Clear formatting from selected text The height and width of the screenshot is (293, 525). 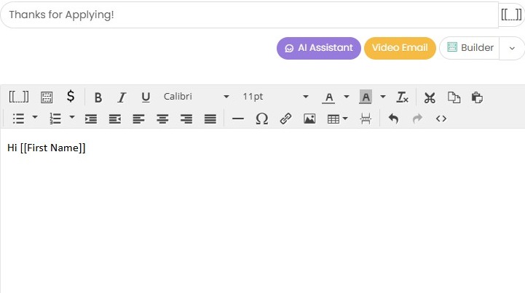(x=402, y=97)
